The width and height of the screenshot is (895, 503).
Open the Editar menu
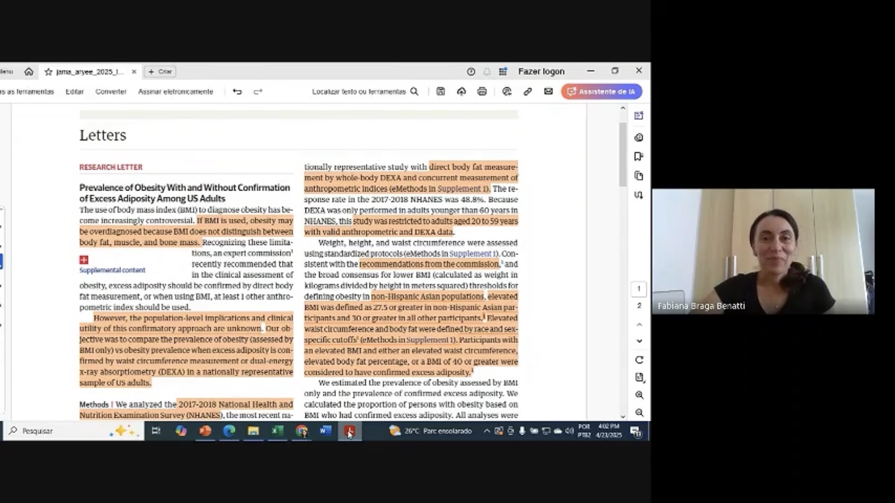(x=75, y=92)
